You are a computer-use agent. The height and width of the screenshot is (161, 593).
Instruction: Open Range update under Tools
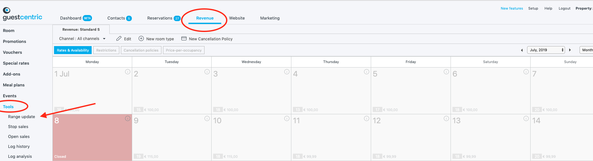click(22, 117)
